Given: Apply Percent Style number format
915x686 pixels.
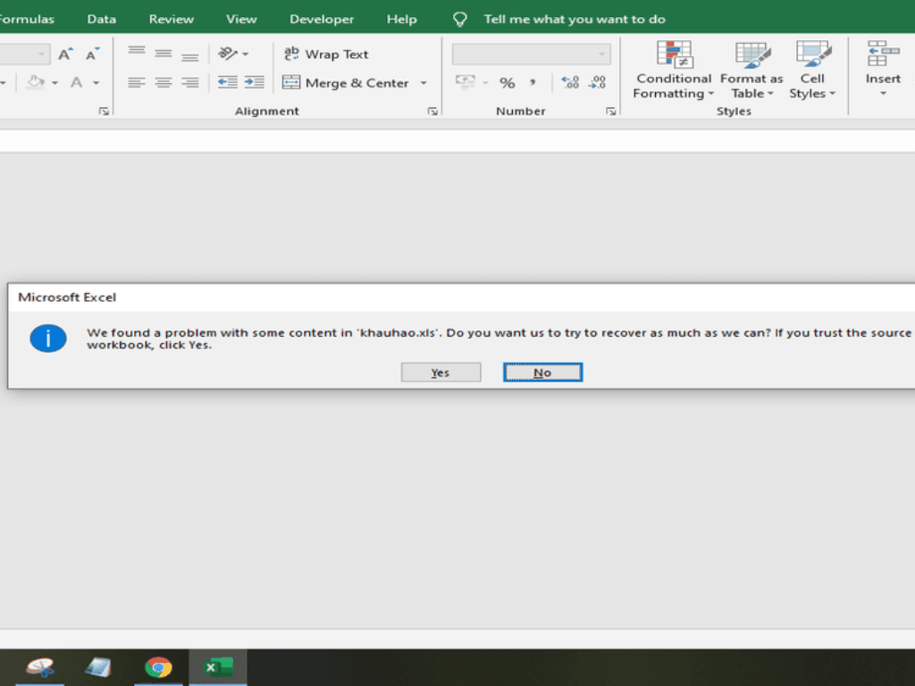Looking at the screenshot, I should [507, 83].
